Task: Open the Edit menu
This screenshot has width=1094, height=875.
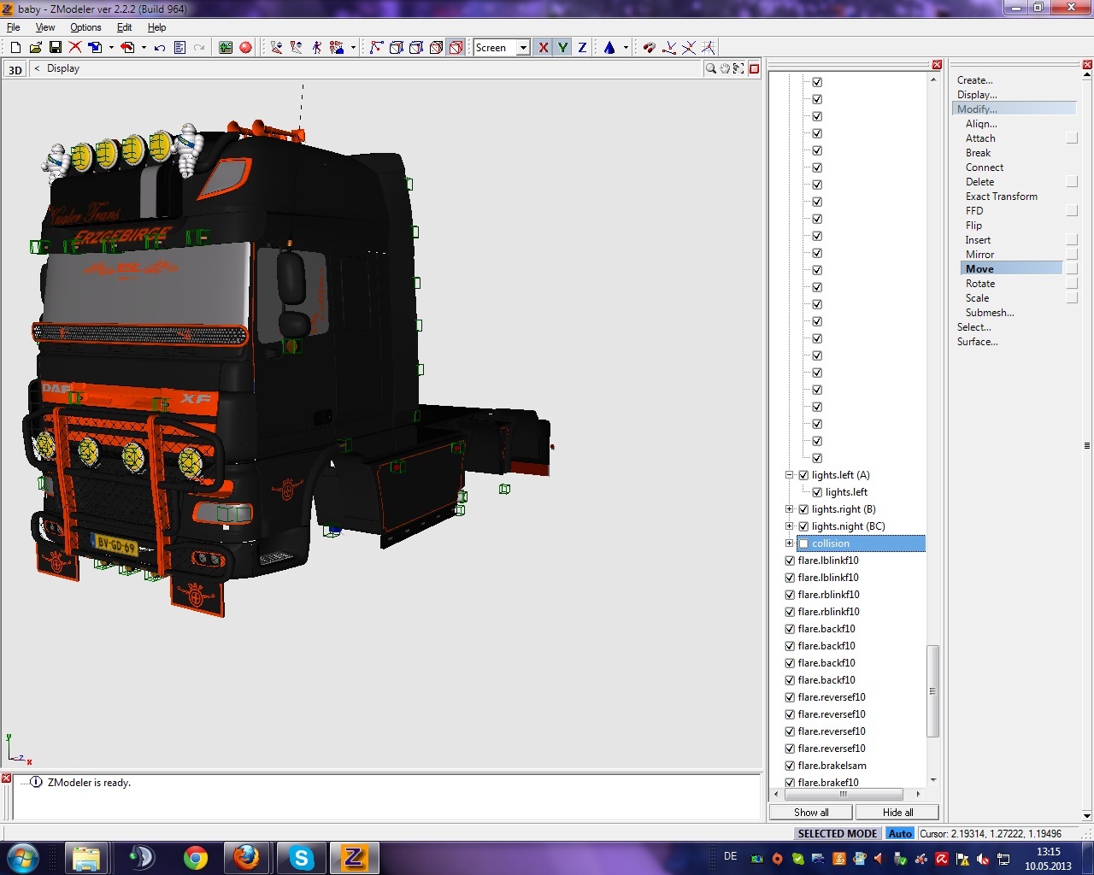Action: click(x=124, y=27)
